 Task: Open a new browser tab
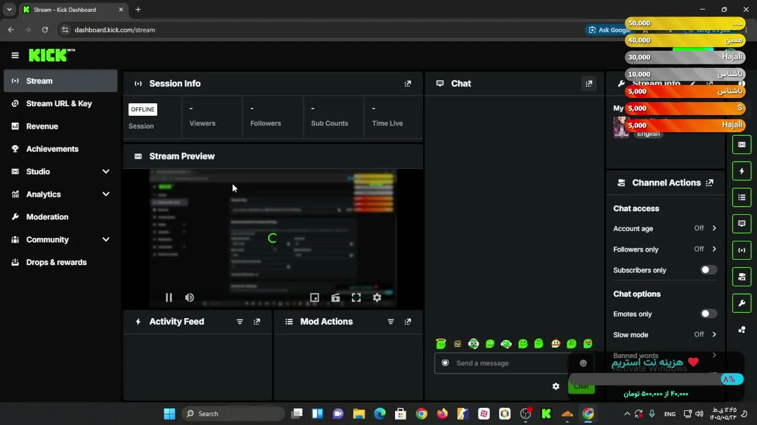coord(138,9)
